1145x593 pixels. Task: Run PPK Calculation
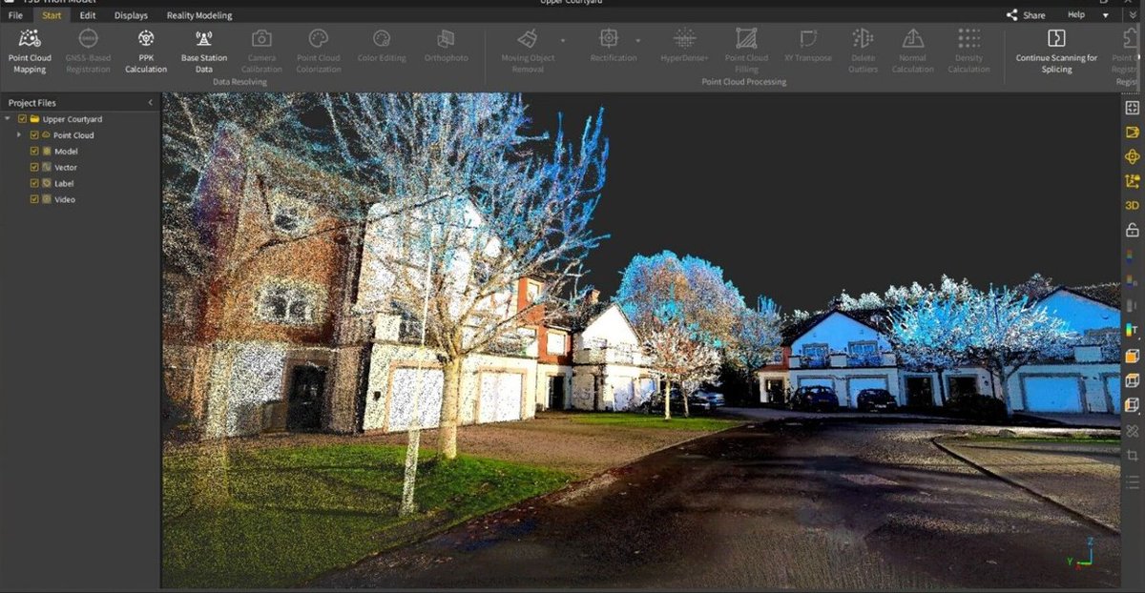(x=146, y=51)
